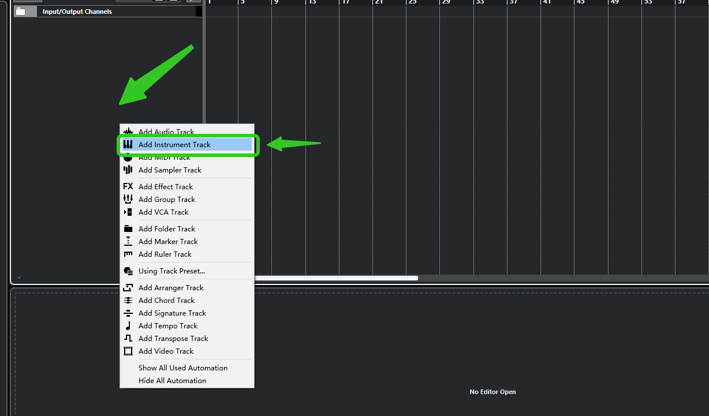Click the horizontal scrollbar under the timeline

[x=336, y=278]
